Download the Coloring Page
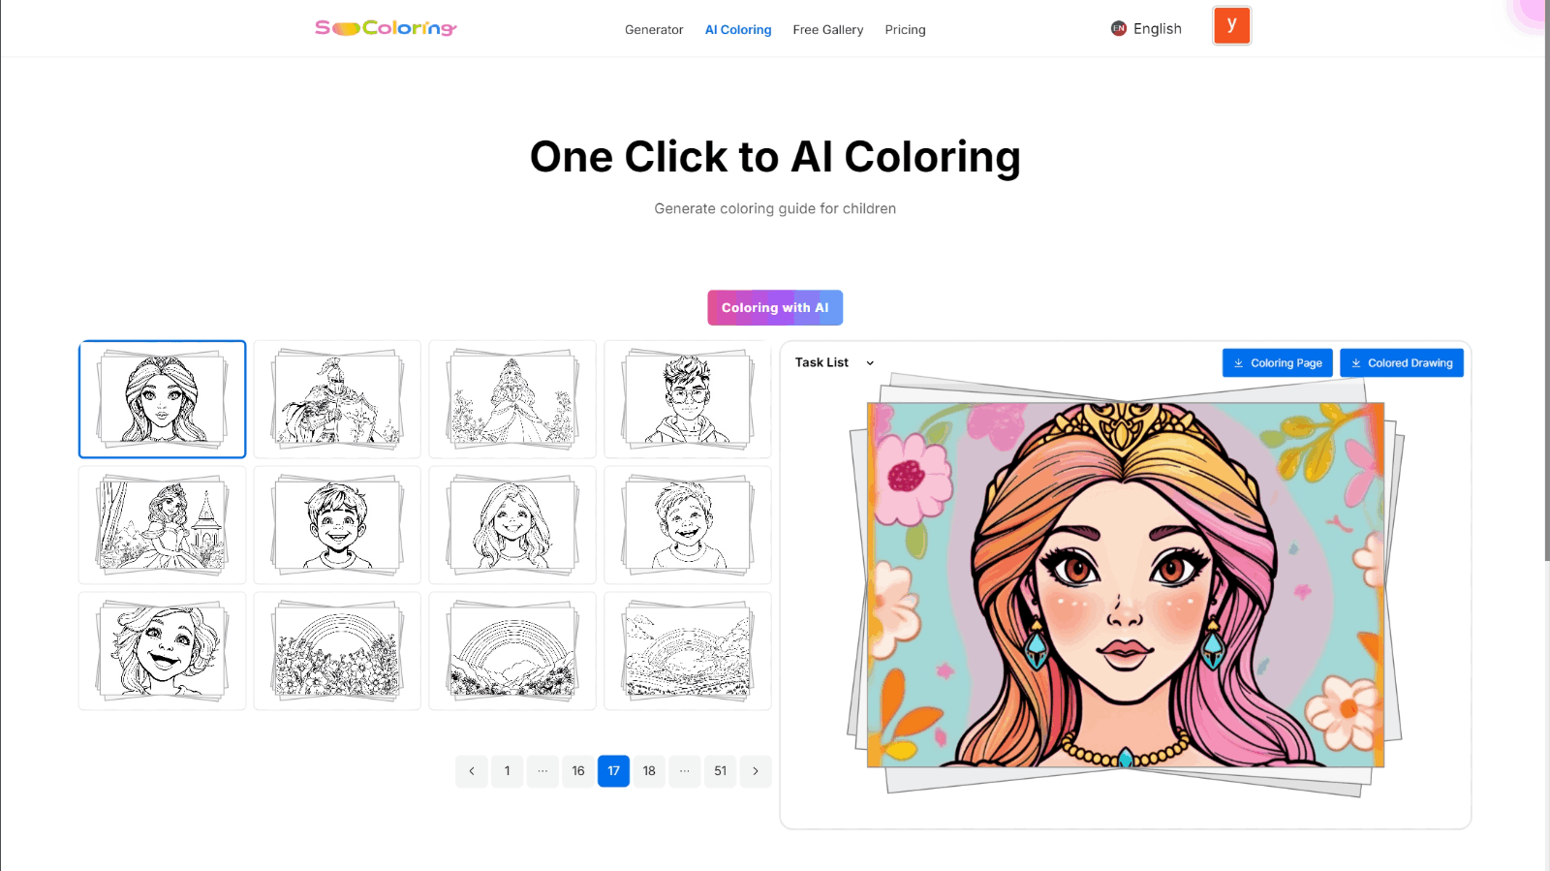This screenshot has width=1550, height=871. pyautogui.click(x=1277, y=363)
